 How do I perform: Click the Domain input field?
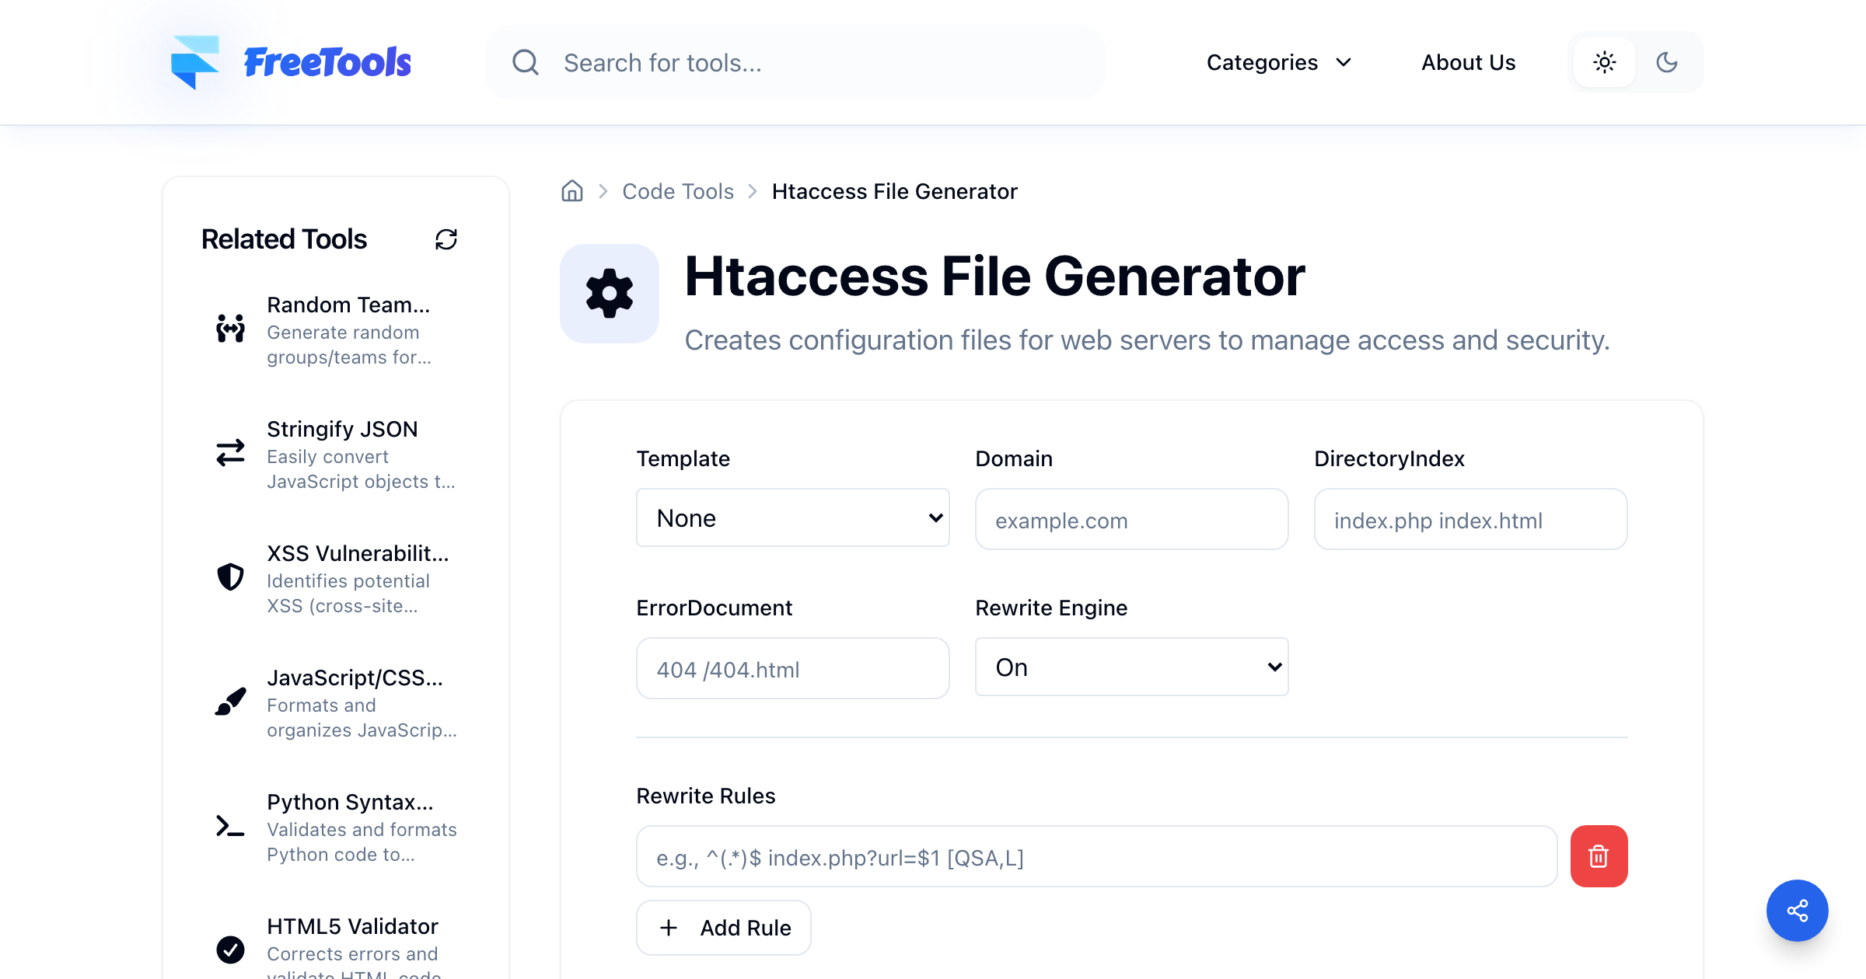point(1132,519)
